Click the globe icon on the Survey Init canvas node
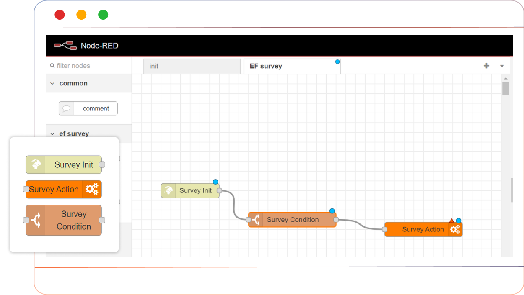Screen dimensions: 524x295 click(169, 190)
